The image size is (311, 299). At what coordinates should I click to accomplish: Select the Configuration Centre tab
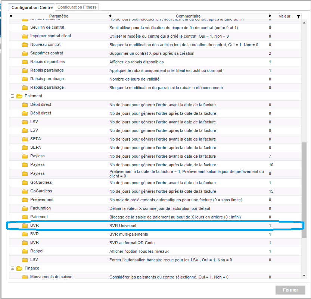click(x=32, y=7)
